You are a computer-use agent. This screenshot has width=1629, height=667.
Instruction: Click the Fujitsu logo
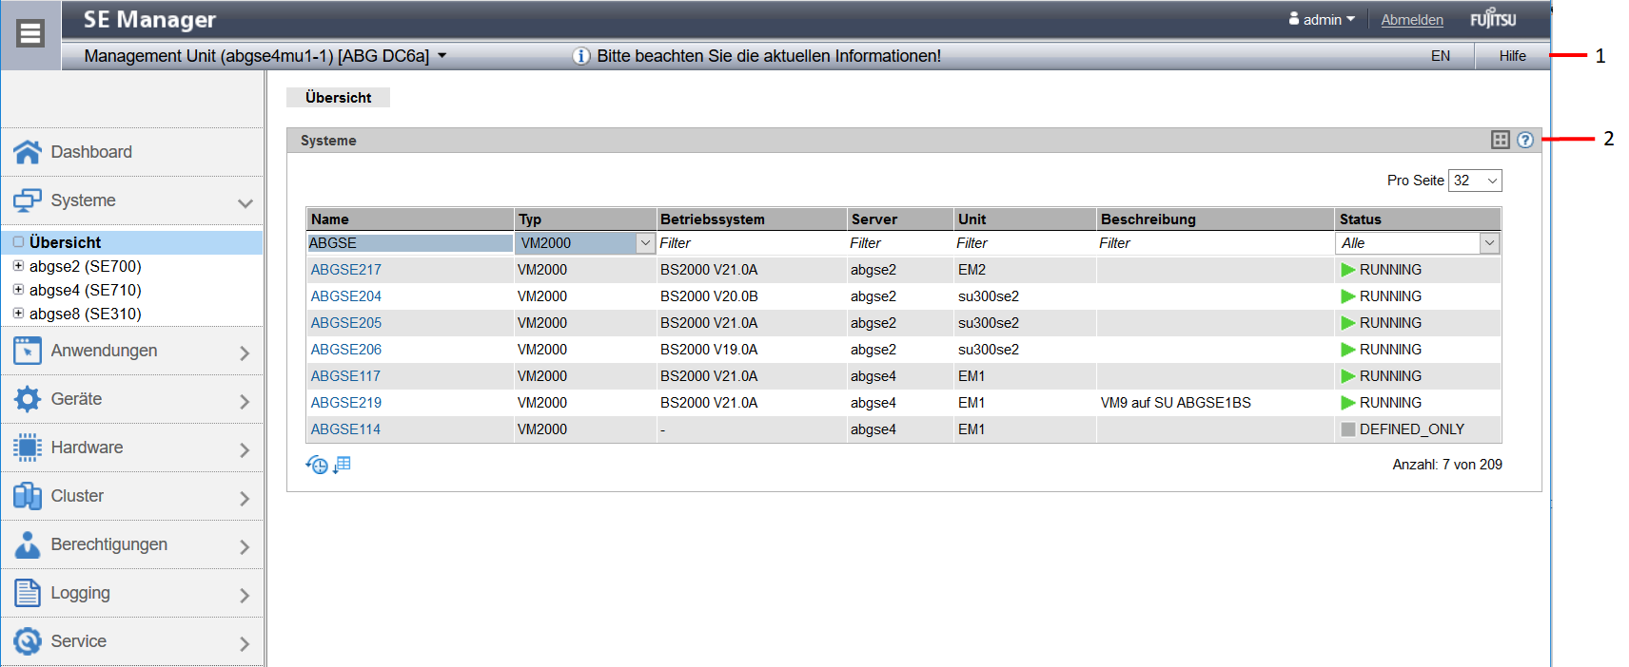[1494, 19]
